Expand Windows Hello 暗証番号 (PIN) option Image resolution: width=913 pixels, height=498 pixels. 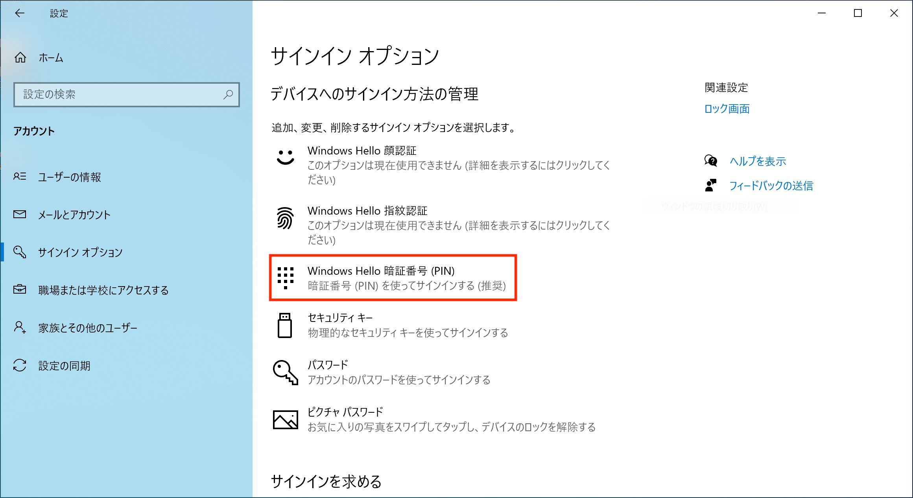393,278
